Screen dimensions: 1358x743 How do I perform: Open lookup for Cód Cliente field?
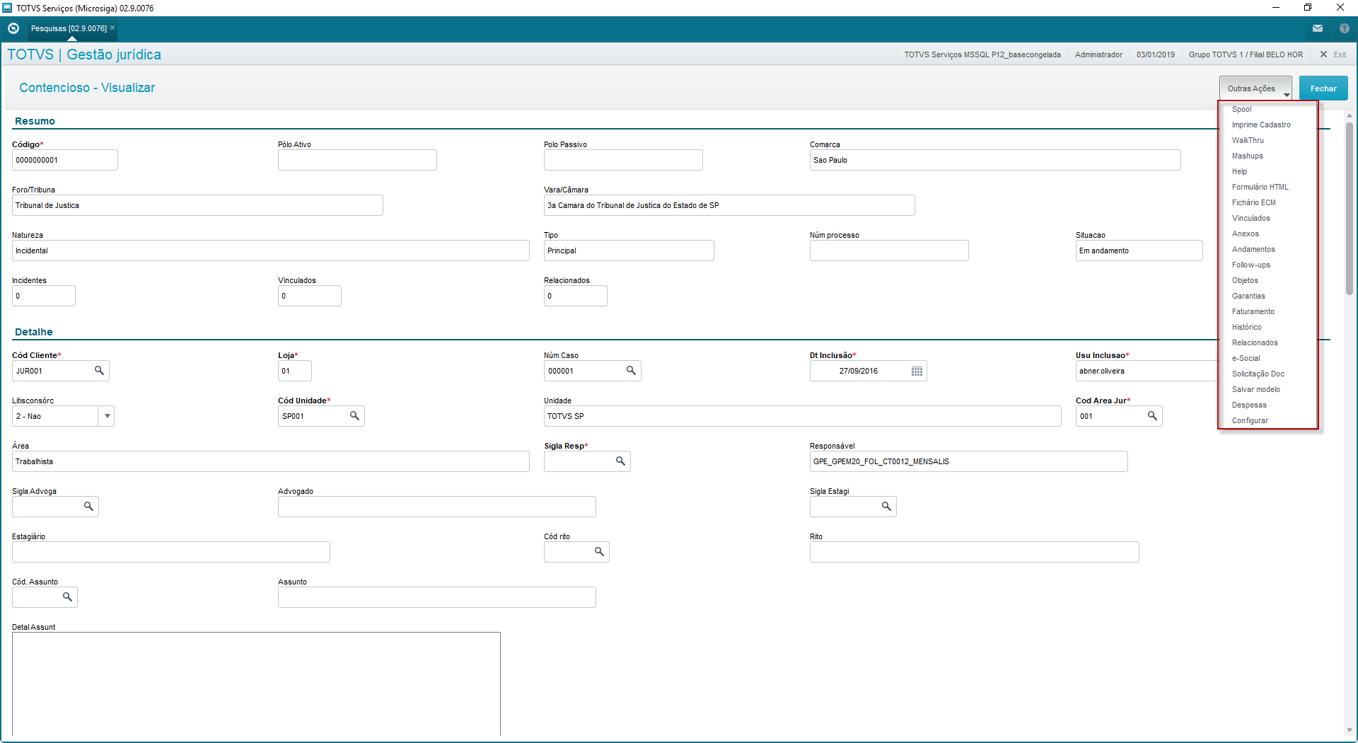99,371
